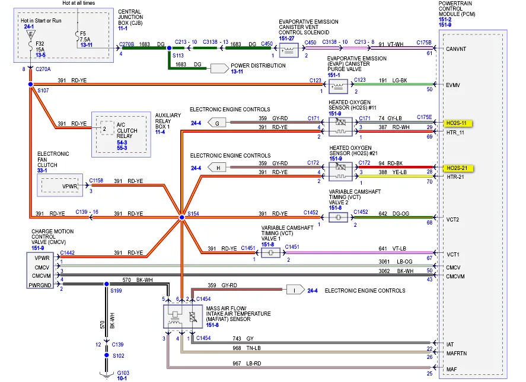Click the yellow highlighted HO2S-21 label
526x382 pixels.
458,168
